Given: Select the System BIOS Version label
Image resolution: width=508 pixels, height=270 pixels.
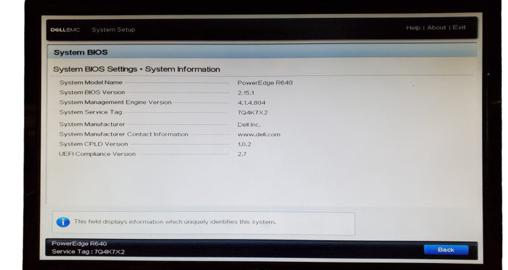Looking at the screenshot, I should click(x=92, y=92).
